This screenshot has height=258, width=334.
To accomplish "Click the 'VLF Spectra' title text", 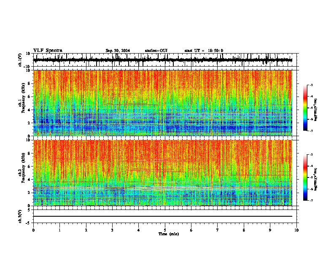I will [x=48, y=51].
